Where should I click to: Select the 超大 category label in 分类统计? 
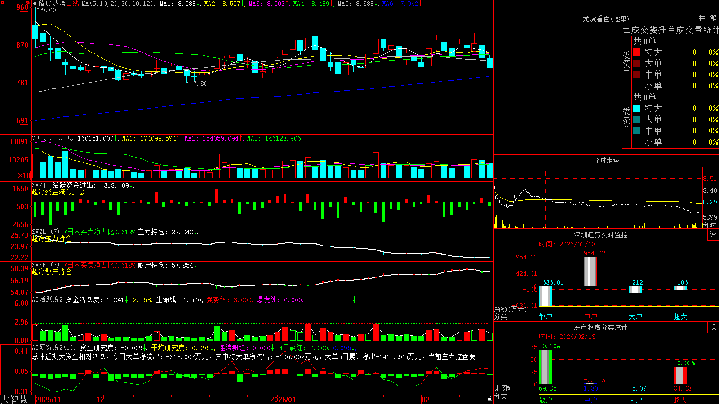tap(680, 400)
